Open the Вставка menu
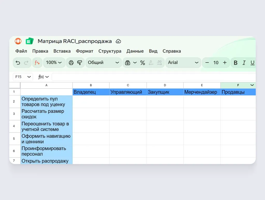 [62, 51]
